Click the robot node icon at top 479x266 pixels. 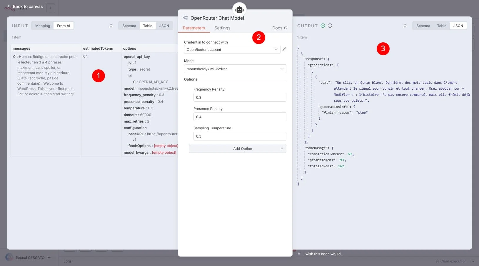239,10
